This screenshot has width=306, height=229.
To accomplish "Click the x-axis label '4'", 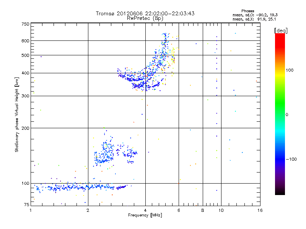I will click(x=145, y=210).
